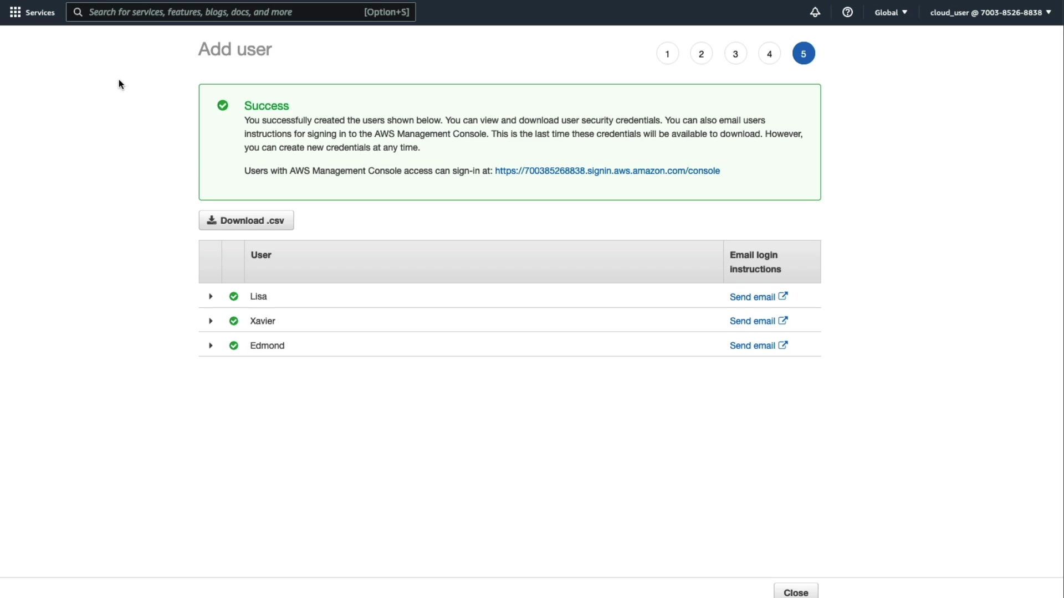Click external link icon beside Lisa's Send email

coord(783,296)
